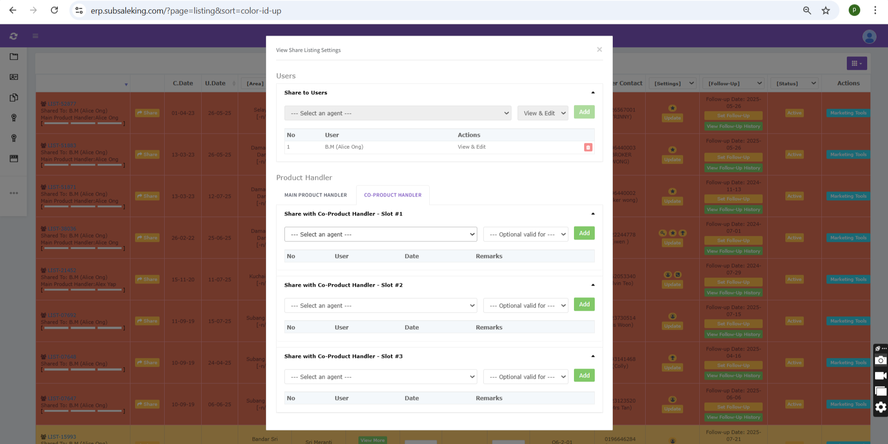
Task: Click Add button in Share to Users
Action: (x=584, y=112)
